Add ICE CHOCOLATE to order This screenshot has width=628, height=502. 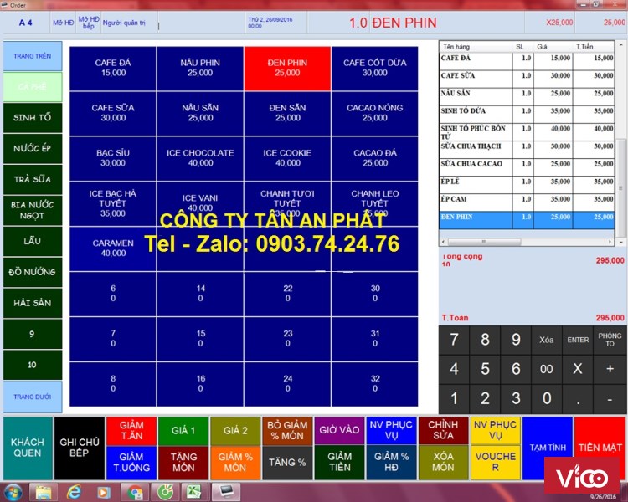pyautogui.click(x=200, y=158)
